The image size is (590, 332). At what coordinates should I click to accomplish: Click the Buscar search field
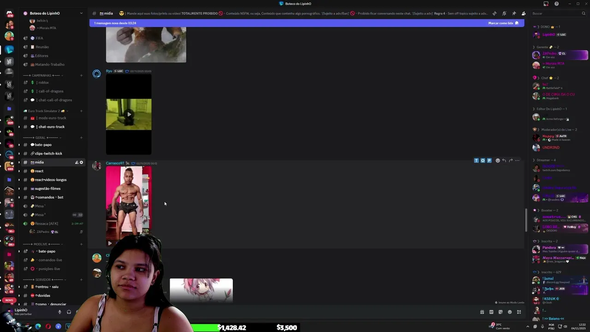click(x=559, y=13)
